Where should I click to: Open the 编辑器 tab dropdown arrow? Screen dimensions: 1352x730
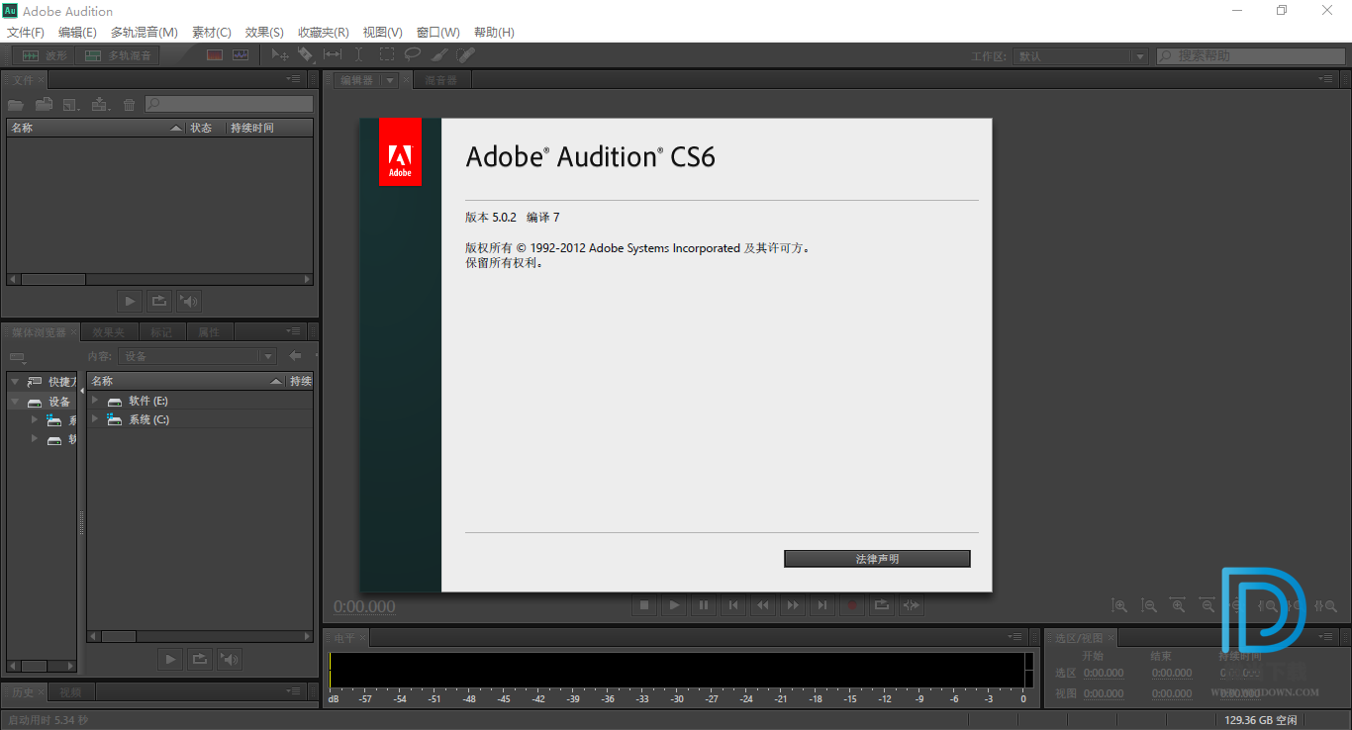point(389,80)
